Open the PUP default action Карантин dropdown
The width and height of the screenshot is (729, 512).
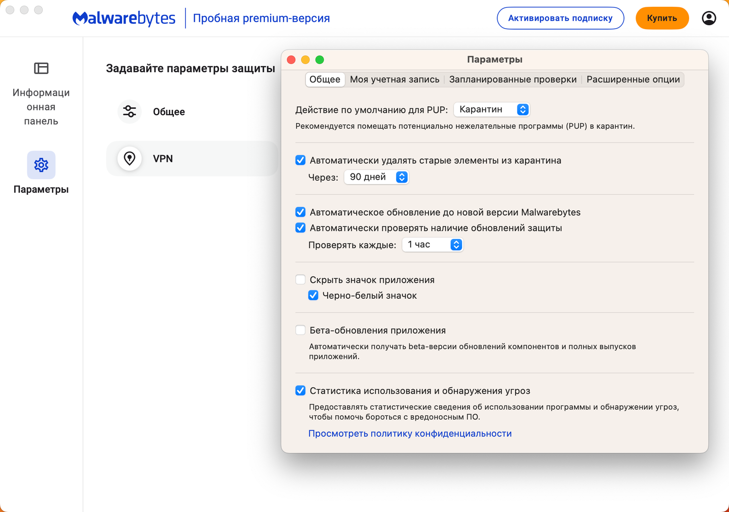point(491,110)
